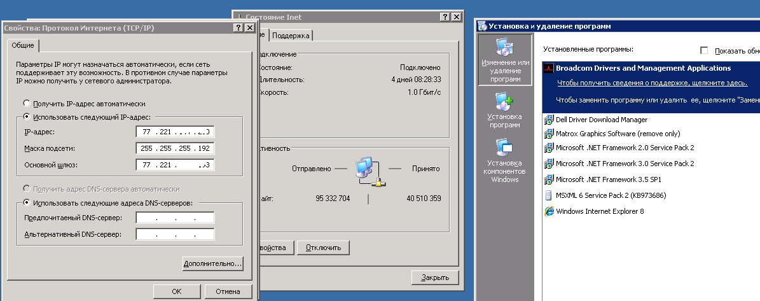The height and width of the screenshot is (301, 760).
Task: Click 'Broadcom Drivers and Management Applications' title text
Action: pyautogui.click(x=643, y=68)
